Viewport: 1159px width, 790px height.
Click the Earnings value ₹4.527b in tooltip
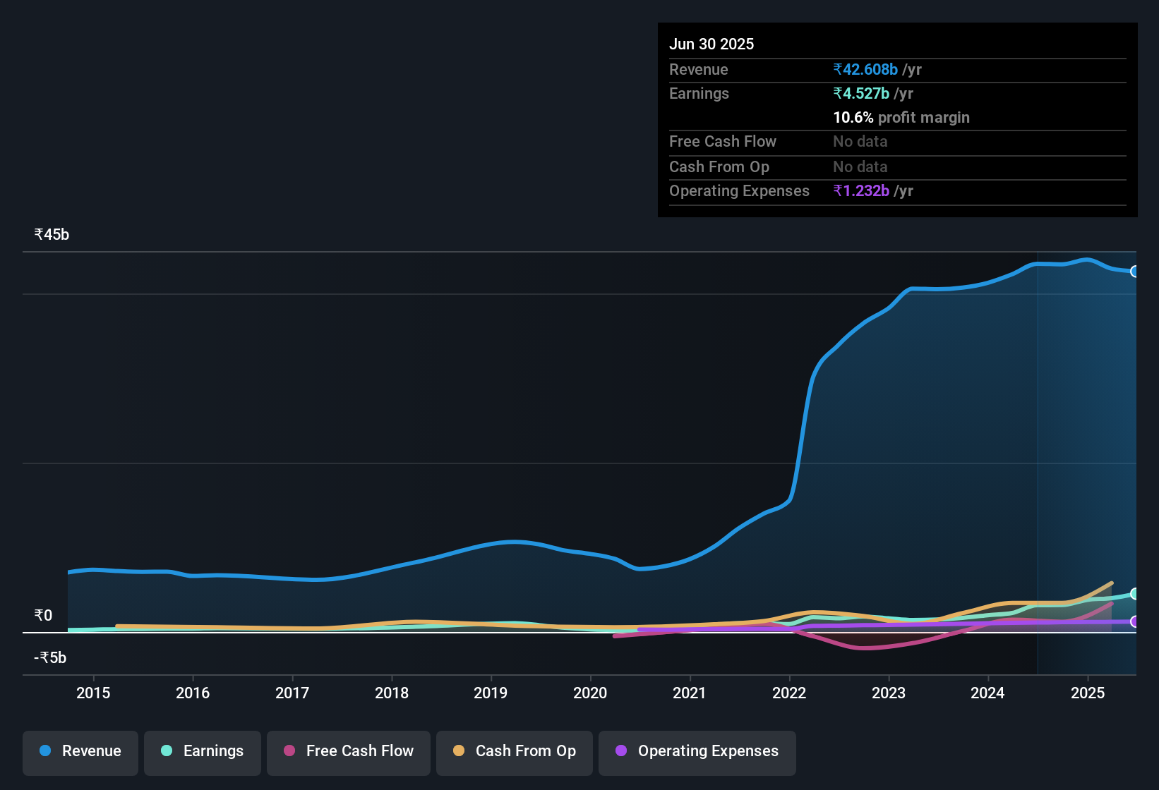click(x=860, y=93)
